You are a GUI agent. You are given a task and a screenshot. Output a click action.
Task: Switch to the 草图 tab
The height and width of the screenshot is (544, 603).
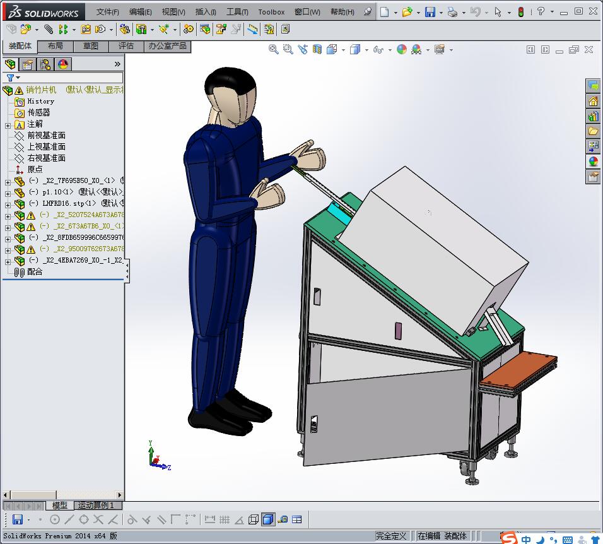pyautogui.click(x=91, y=46)
